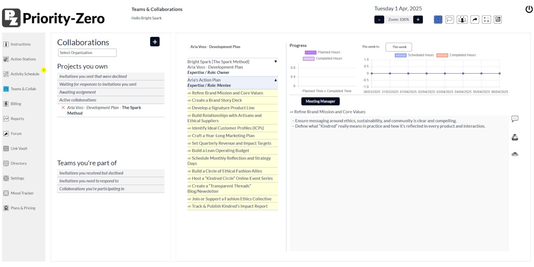Click the cloud storage icon beside notes
Viewport: 534px width, 267px height.
pos(515,154)
